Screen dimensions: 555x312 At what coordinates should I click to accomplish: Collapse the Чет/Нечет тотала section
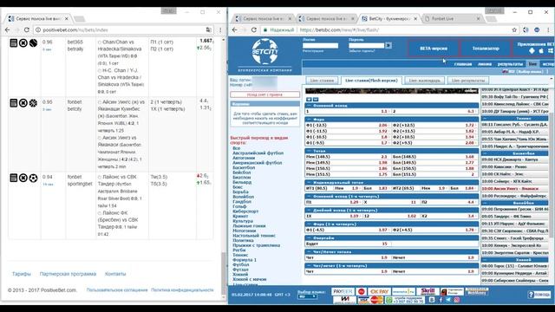[x=309, y=252]
